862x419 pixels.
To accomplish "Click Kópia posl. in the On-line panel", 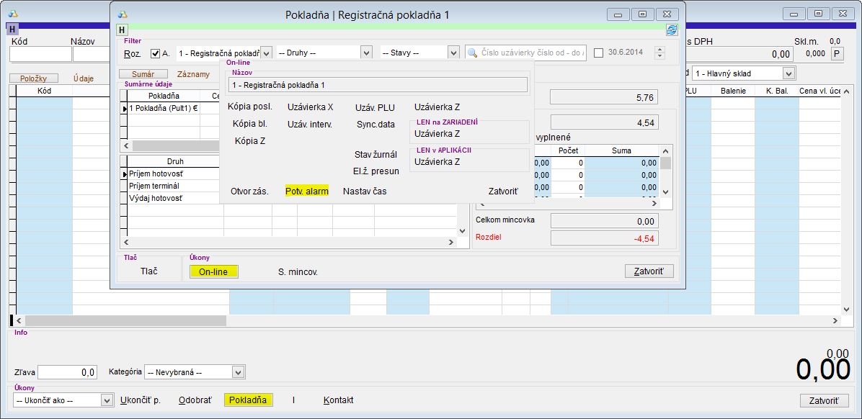I will pos(249,107).
